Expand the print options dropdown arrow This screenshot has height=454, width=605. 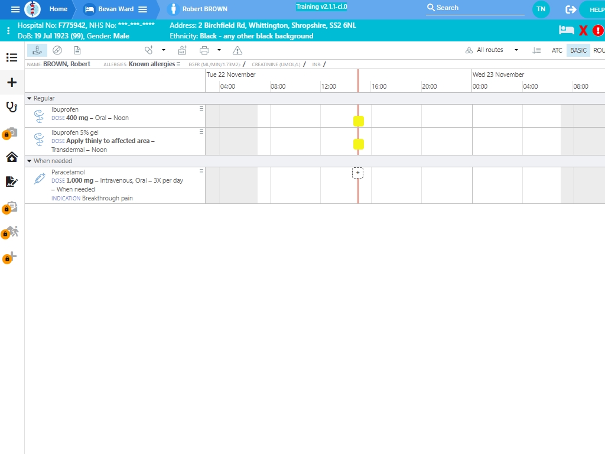[219, 50]
